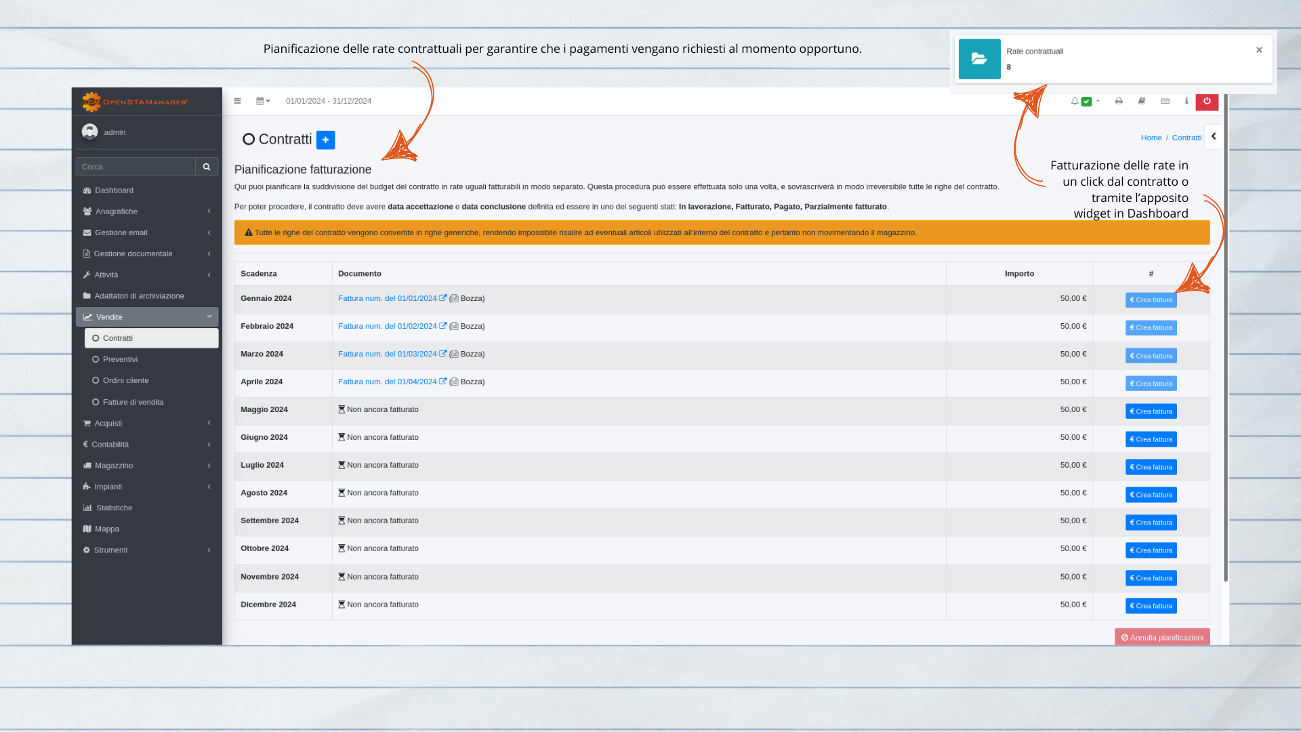
Task: Click the admin user avatar
Action: (x=89, y=131)
